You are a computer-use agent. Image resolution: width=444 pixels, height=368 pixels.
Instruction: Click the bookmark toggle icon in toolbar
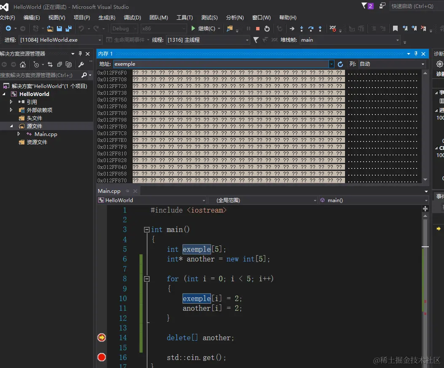(395, 29)
